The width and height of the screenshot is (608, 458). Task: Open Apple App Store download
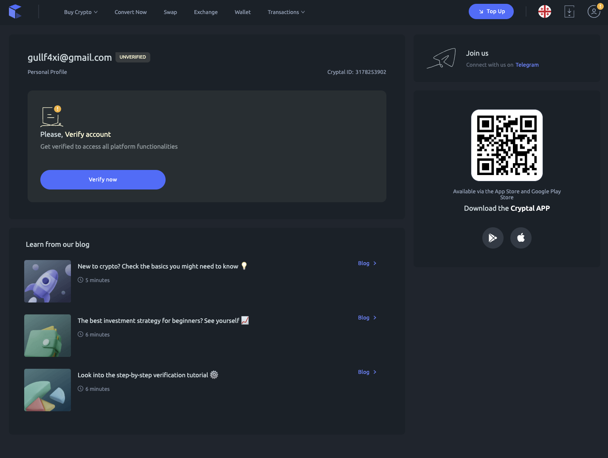click(521, 238)
